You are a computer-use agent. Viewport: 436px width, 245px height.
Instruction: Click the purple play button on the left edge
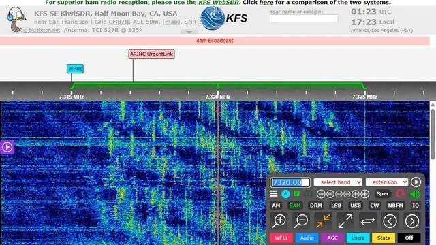point(7,147)
